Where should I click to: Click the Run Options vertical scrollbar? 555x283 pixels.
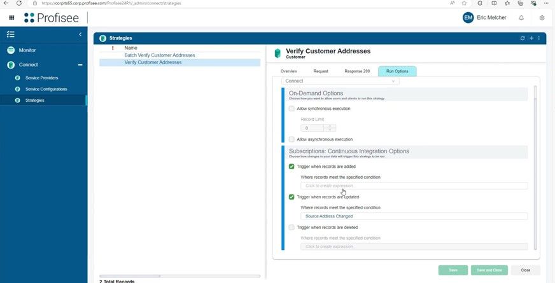point(535,167)
